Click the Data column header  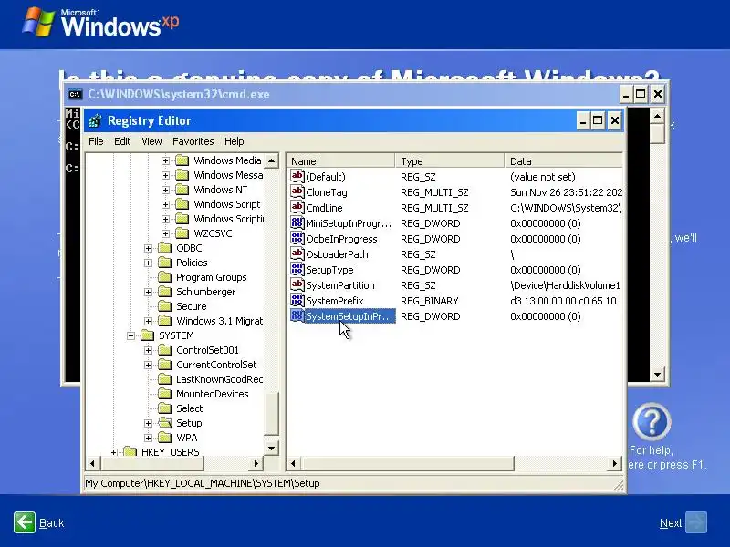[563, 161]
